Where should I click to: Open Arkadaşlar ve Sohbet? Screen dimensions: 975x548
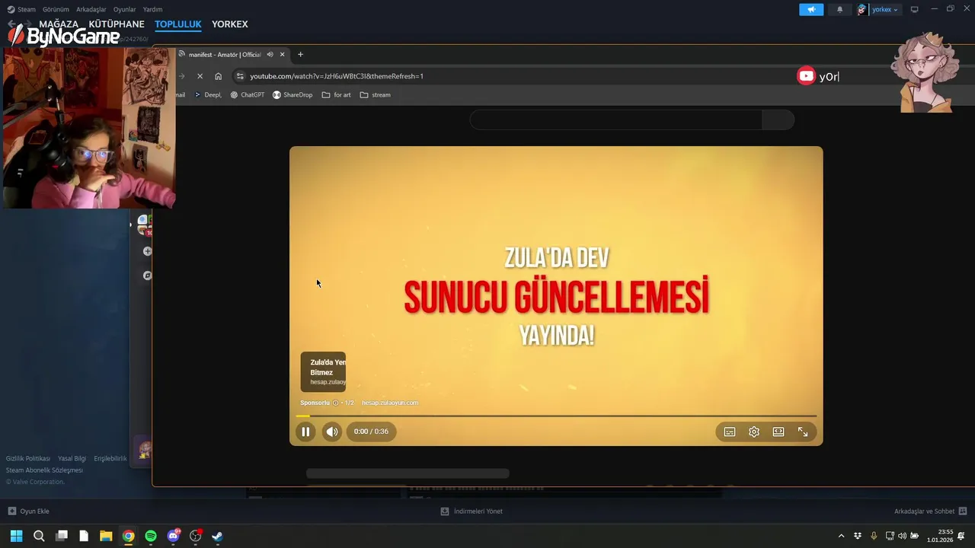pos(931,511)
